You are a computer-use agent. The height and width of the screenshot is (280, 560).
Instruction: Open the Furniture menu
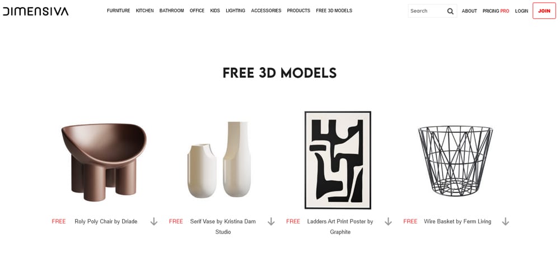119,11
